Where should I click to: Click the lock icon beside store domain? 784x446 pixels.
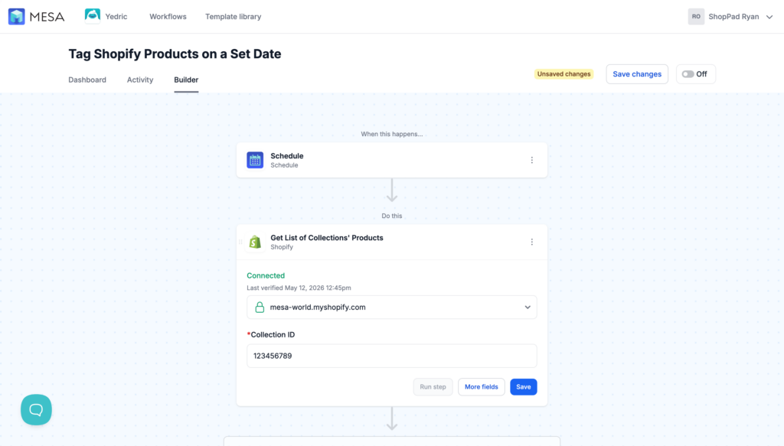pos(260,308)
